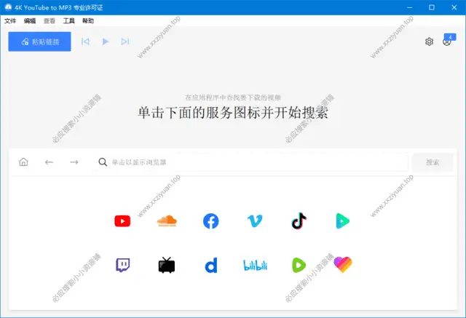Open the YouTube service icon

pyautogui.click(x=122, y=221)
